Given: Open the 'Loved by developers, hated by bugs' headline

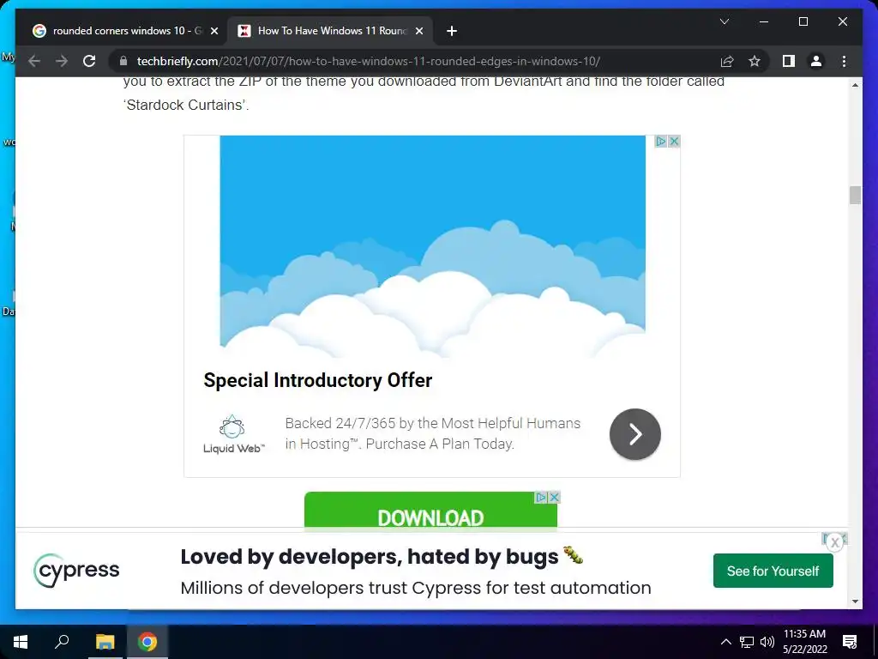Looking at the screenshot, I should point(382,556).
